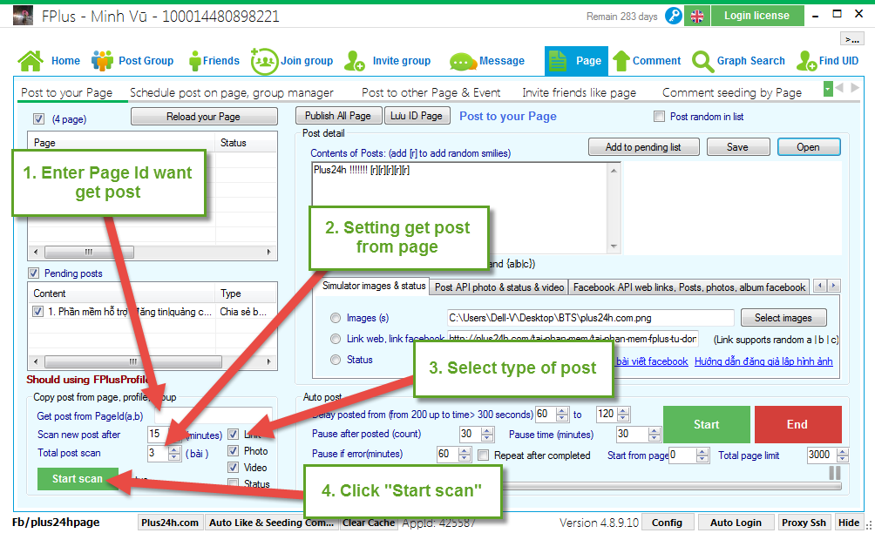This screenshot has height=533, width=875.
Task: Open the Message section
Action: [487, 61]
